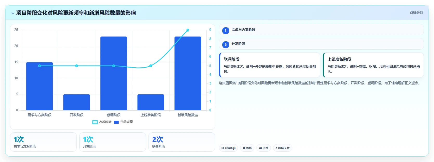Click the 当前表现 blue legend swatch
The width and height of the screenshot is (434, 162).
116,122
